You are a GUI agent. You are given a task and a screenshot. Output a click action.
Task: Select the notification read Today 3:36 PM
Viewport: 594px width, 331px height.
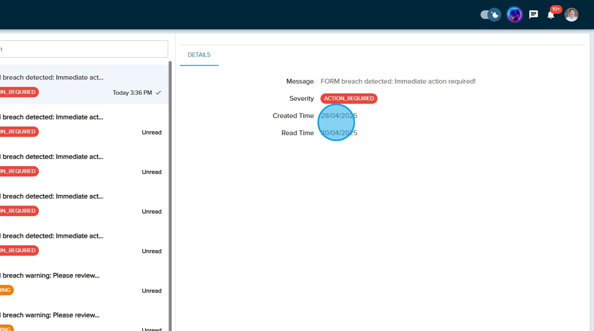click(80, 85)
